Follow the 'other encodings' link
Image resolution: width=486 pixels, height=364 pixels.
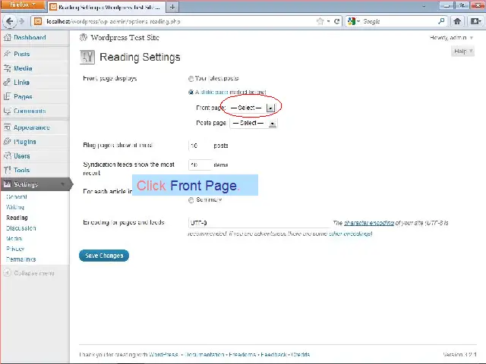coord(350,234)
